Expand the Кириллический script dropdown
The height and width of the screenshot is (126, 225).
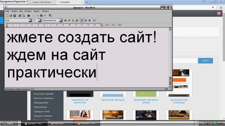pos(61,20)
